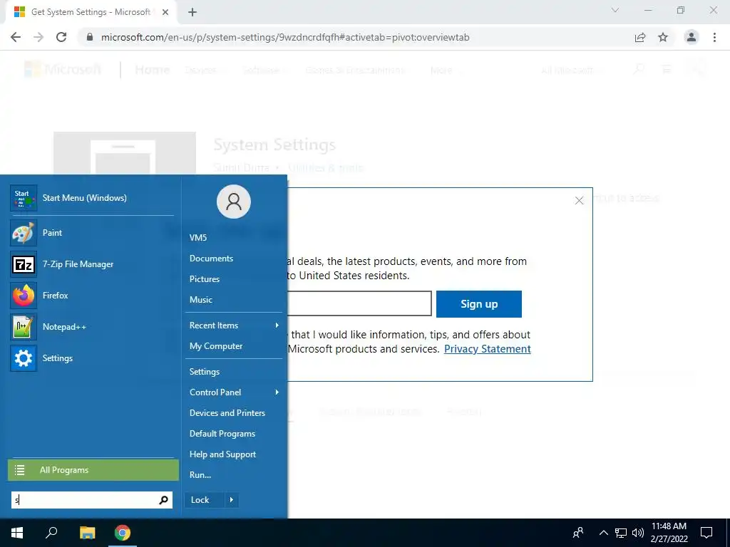The width and height of the screenshot is (730, 547).
Task: Open network status tray icon
Action: click(x=621, y=533)
